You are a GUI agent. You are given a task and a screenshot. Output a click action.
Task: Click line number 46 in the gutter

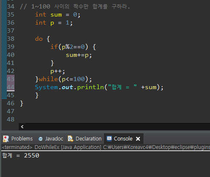pyautogui.click(x=11, y=103)
